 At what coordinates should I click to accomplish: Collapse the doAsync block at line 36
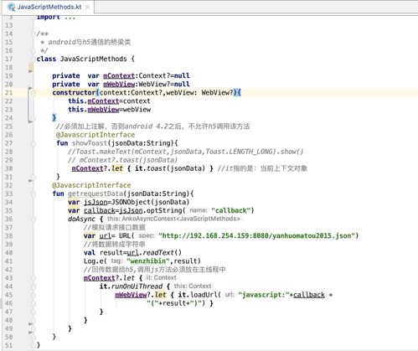click(x=34, y=219)
